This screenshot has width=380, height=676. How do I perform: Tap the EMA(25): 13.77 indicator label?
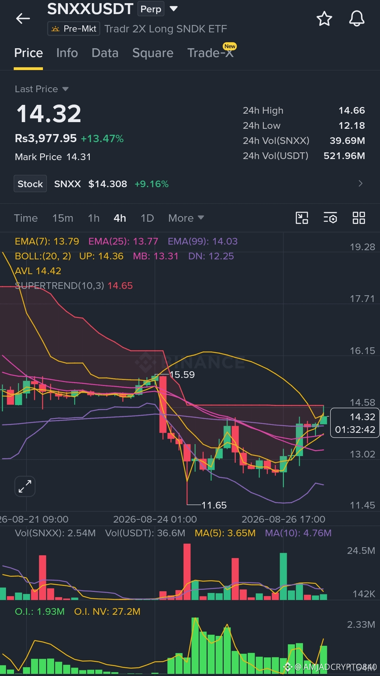[x=123, y=241]
